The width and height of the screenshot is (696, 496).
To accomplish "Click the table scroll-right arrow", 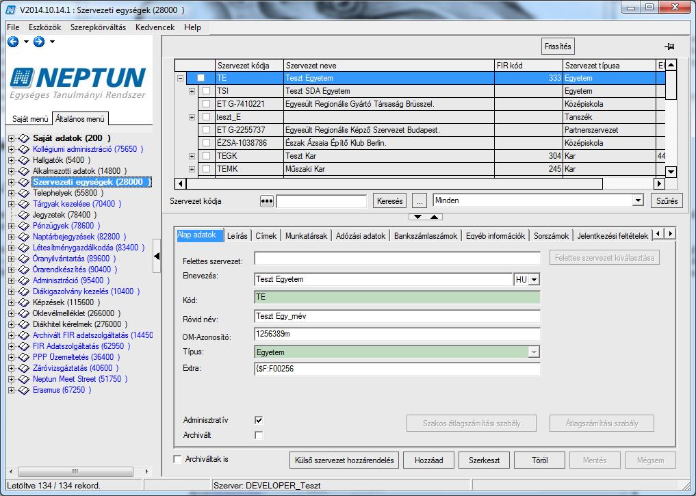I will pyautogui.click(x=659, y=183).
